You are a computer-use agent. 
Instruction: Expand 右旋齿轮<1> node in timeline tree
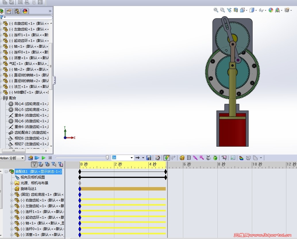click(11, 200)
